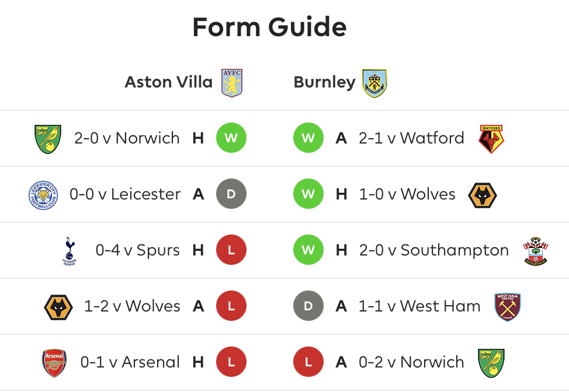Open the 1-1 v West Ham result
This screenshot has height=392, width=569.
click(419, 306)
